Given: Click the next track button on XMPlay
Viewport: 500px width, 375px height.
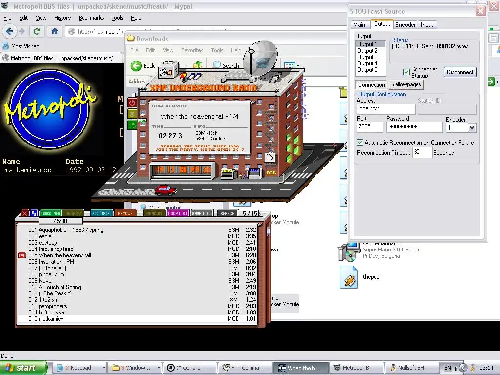Looking at the screenshot, I should (195, 169).
